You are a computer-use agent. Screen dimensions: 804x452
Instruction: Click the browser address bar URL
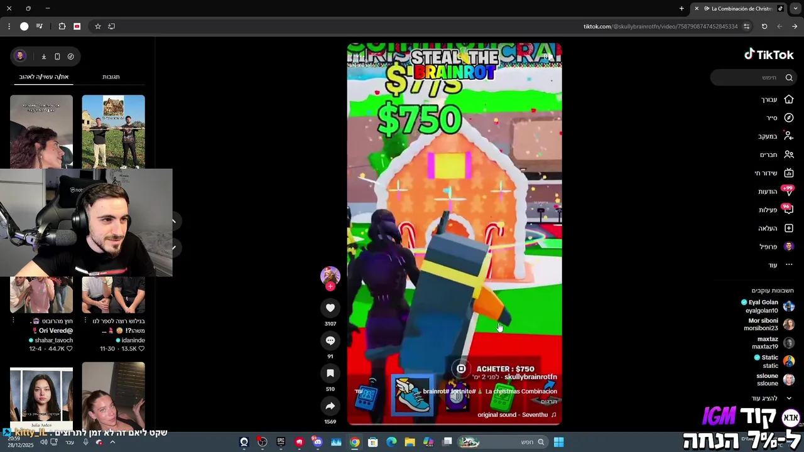[660, 26]
